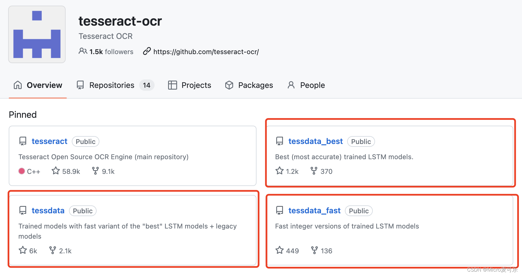Image resolution: width=522 pixels, height=275 pixels.
Task: Click the star icon showing 449
Action: tap(280, 250)
